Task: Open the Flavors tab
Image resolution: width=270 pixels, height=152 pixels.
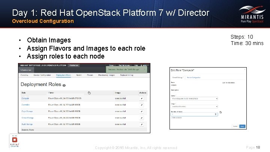Action: pos(90,75)
